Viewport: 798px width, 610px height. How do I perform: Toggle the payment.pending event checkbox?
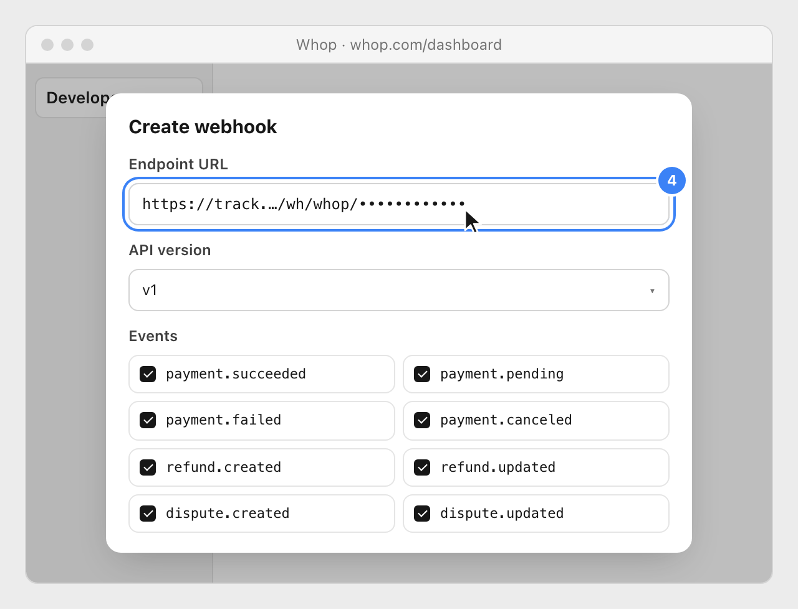[x=422, y=374]
